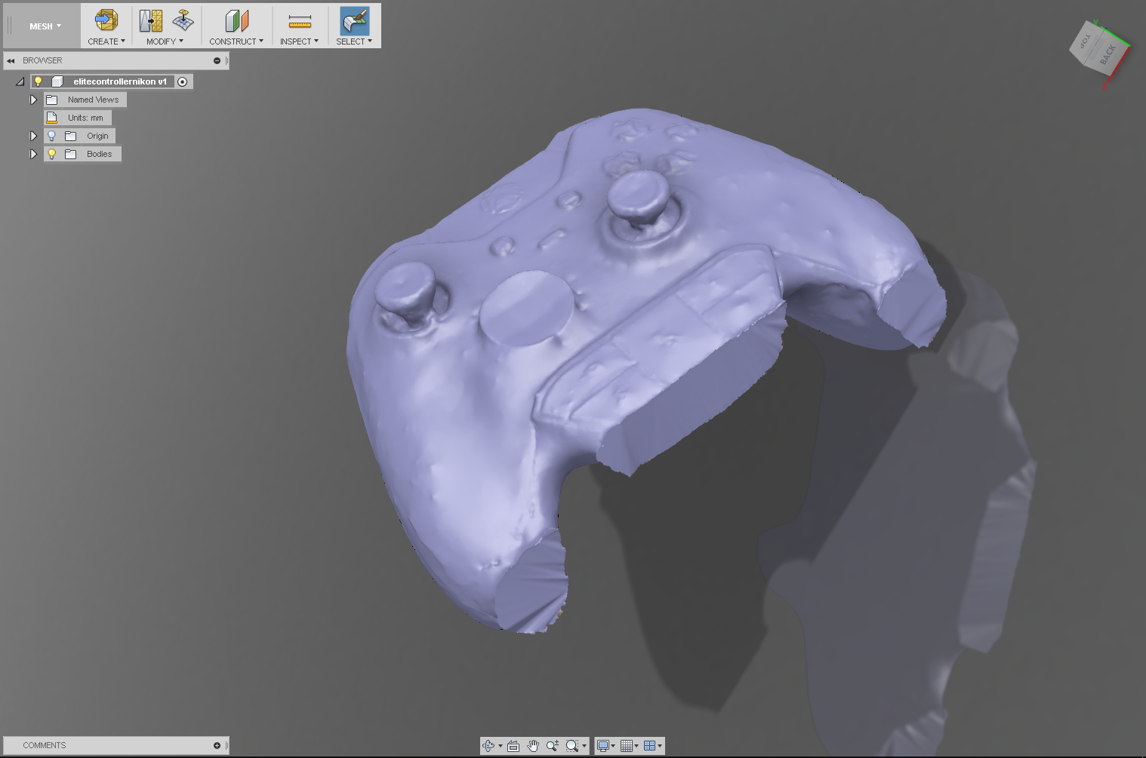Viewport: 1146px width, 758px height.
Task: Open the MODIFY dropdown menu
Action: click(165, 41)
